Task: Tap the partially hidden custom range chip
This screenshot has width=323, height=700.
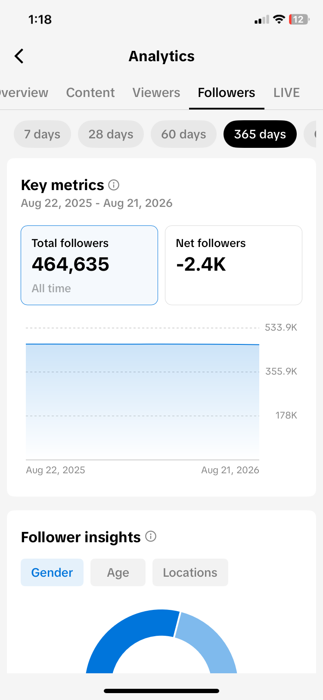Action: tap(311, 134)
